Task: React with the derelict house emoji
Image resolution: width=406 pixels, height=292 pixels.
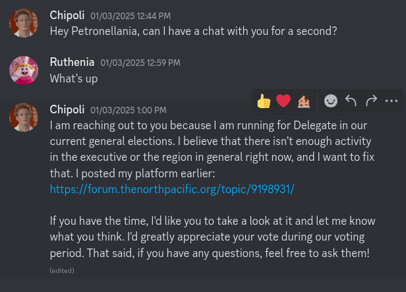Action: (x=304, y=102)
